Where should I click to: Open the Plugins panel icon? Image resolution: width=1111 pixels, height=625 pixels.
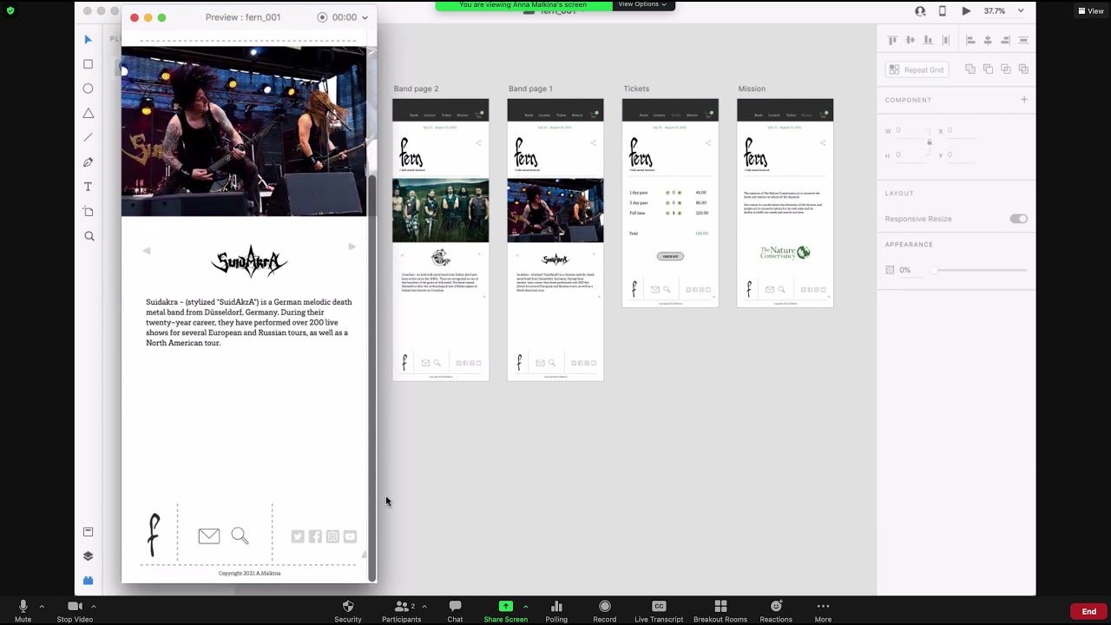click(x=88, y=581)
